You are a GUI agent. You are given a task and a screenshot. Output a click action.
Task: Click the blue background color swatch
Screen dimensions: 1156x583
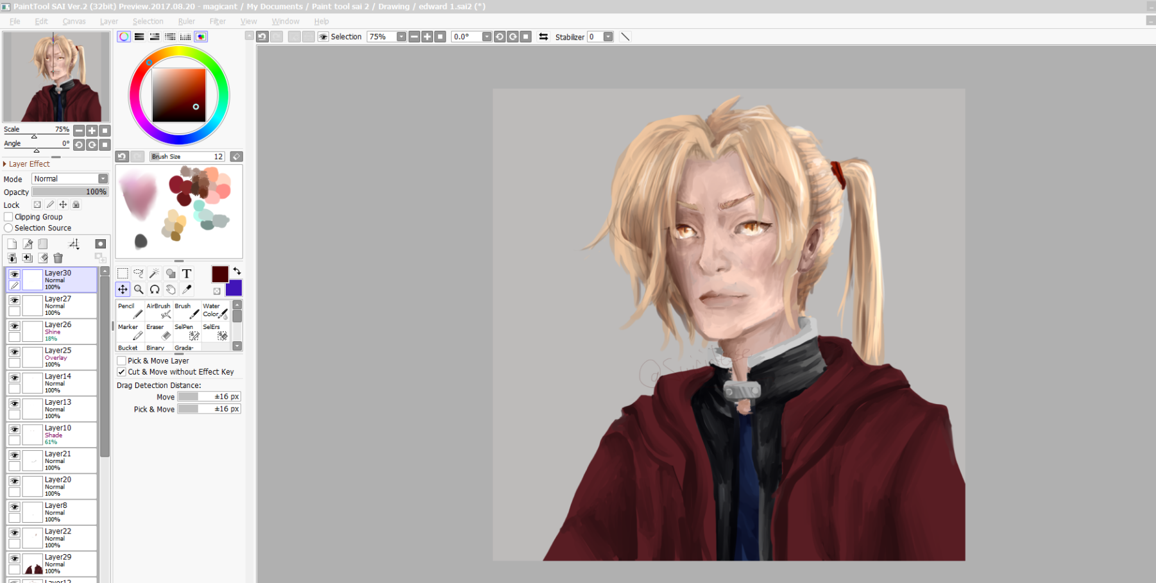click(x=235, y=288)
